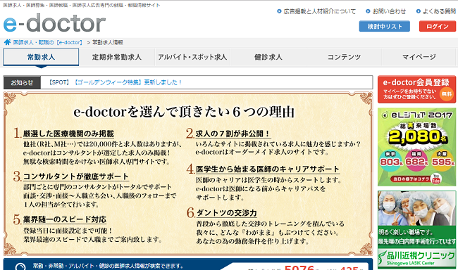The width and height of the screenshot is (458, 270).
Task: Click heading 厳選した医療機関のみ掲載
Action: 68,134
